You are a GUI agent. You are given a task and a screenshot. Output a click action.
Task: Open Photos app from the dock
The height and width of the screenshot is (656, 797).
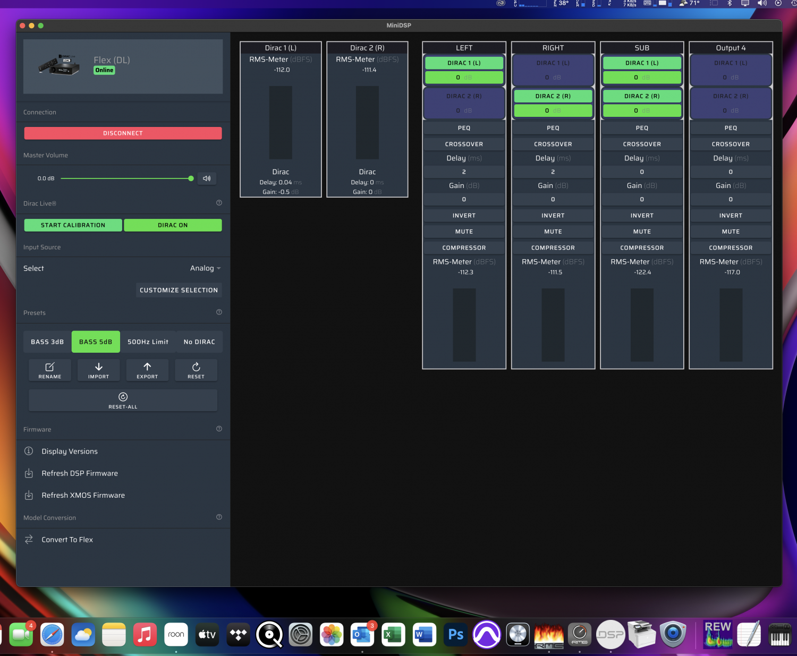332,634
